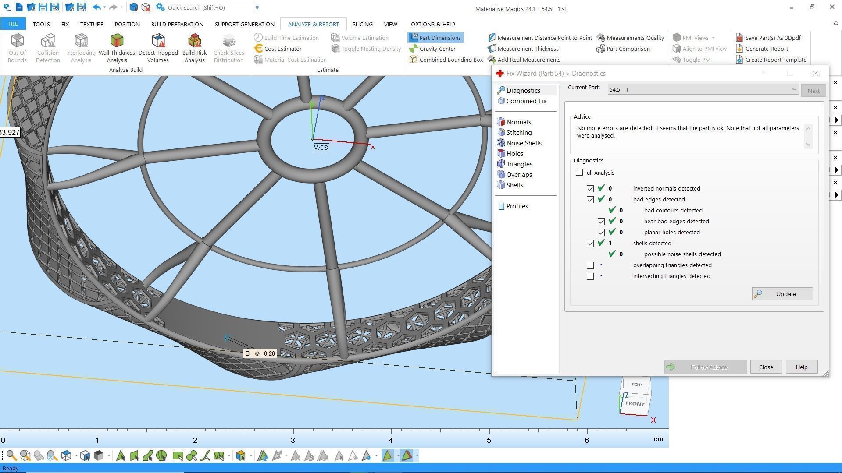Open Measurement Thickness tool
The width and height of the screenshot is (842, 473).
[523, 49]
